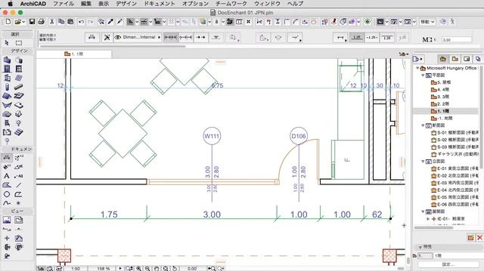Set dimension text above the line

[x=357, y=37]
